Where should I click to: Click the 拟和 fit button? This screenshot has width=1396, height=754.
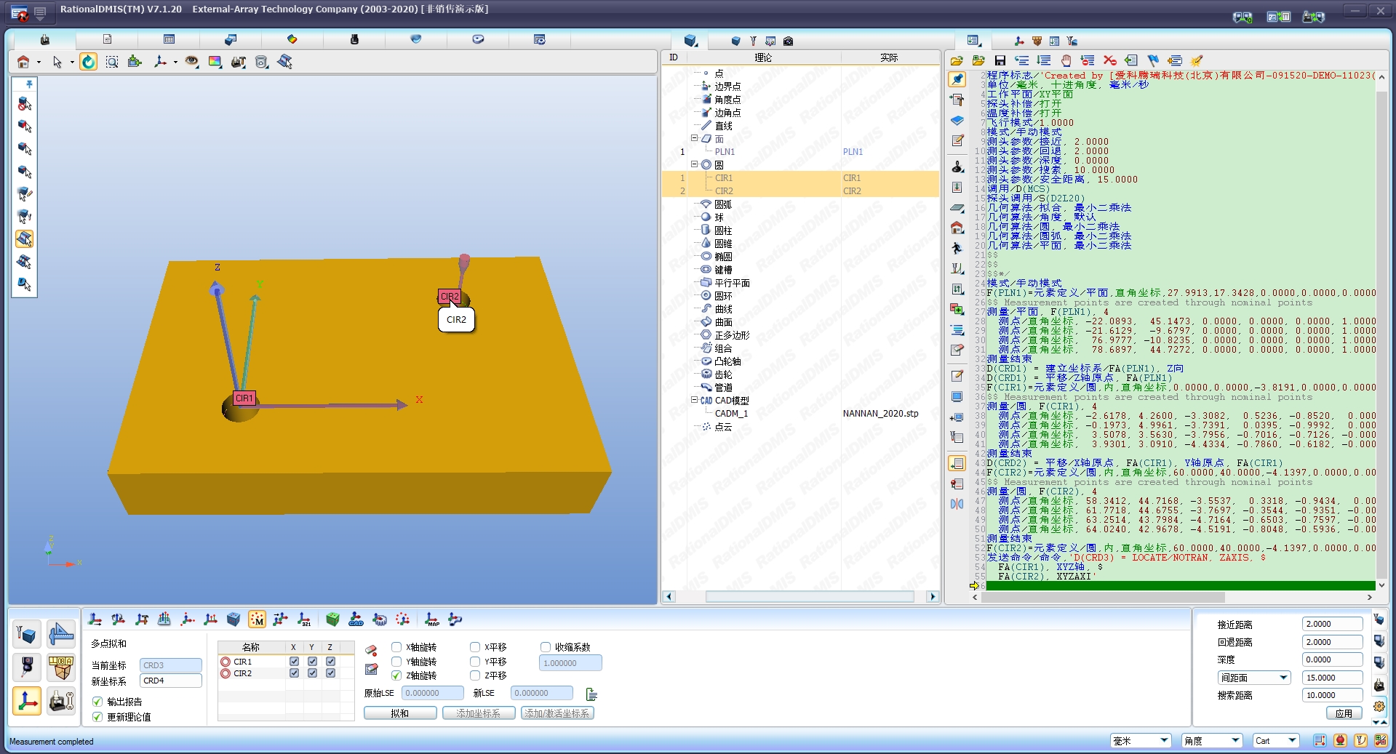click(400, 713)
